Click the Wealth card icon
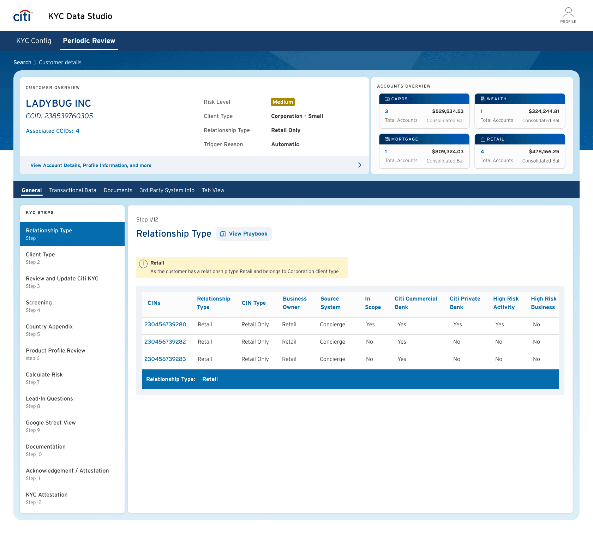The width and height of the screenshot is (593, 540). coord(483,99)
